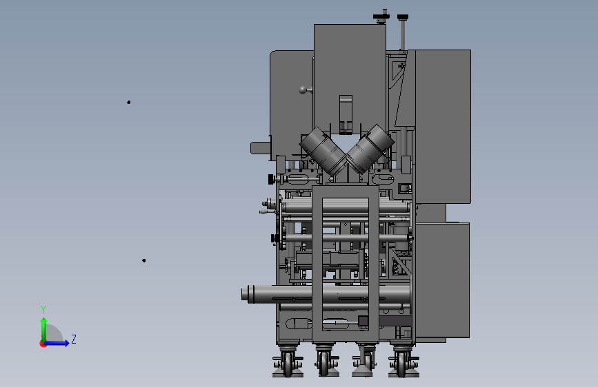Select the rectangular front frame on the machine
This screenshot has width=598, height=387.
(x=346, y=264)
